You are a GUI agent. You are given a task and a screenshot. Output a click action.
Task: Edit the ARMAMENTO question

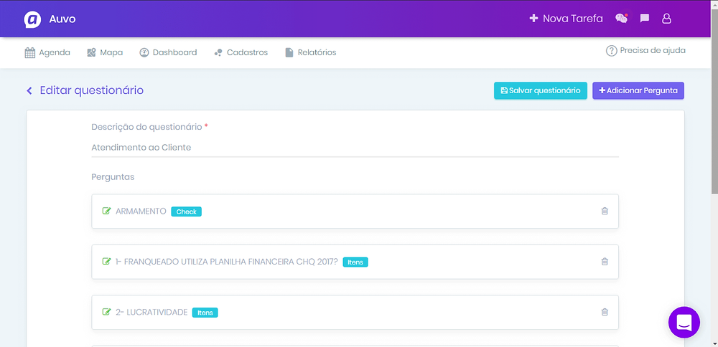[x=107, y=211]
